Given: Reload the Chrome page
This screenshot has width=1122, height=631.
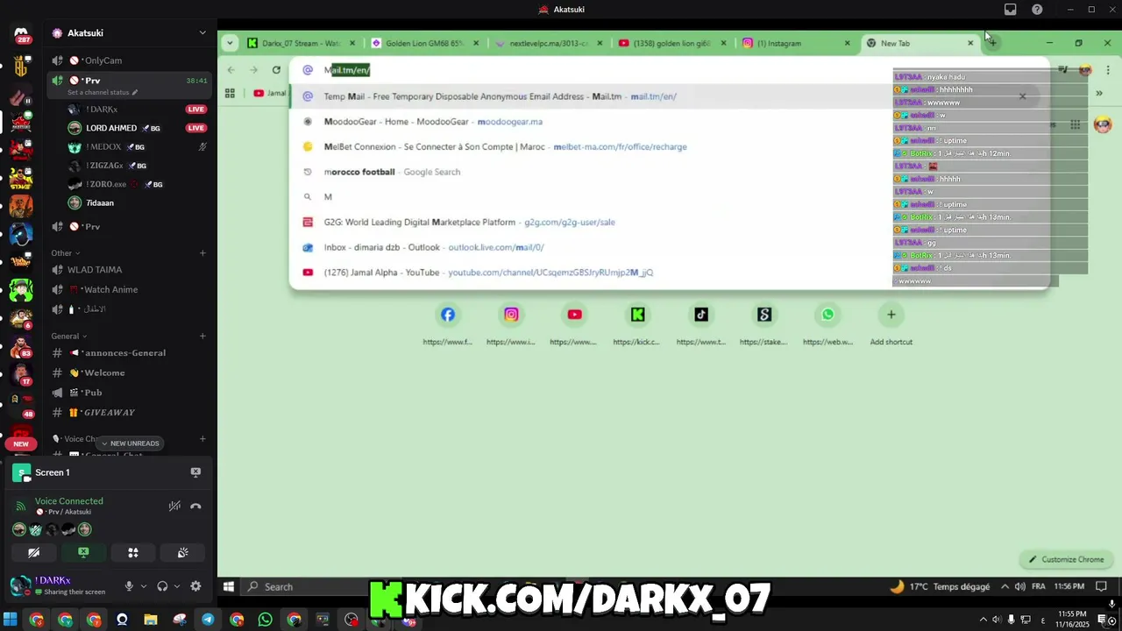Looking at the screenshot, I should pos(276,70).
